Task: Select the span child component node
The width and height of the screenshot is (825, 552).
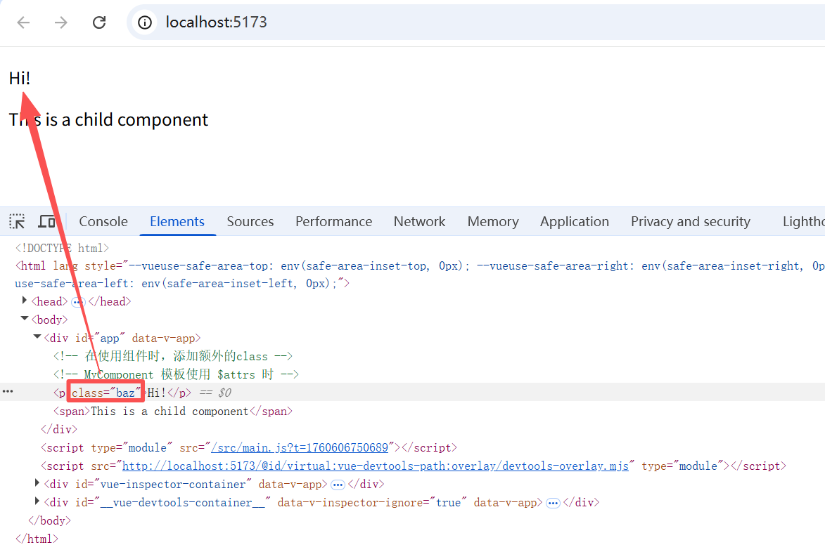Action: (x=172, y=412)
